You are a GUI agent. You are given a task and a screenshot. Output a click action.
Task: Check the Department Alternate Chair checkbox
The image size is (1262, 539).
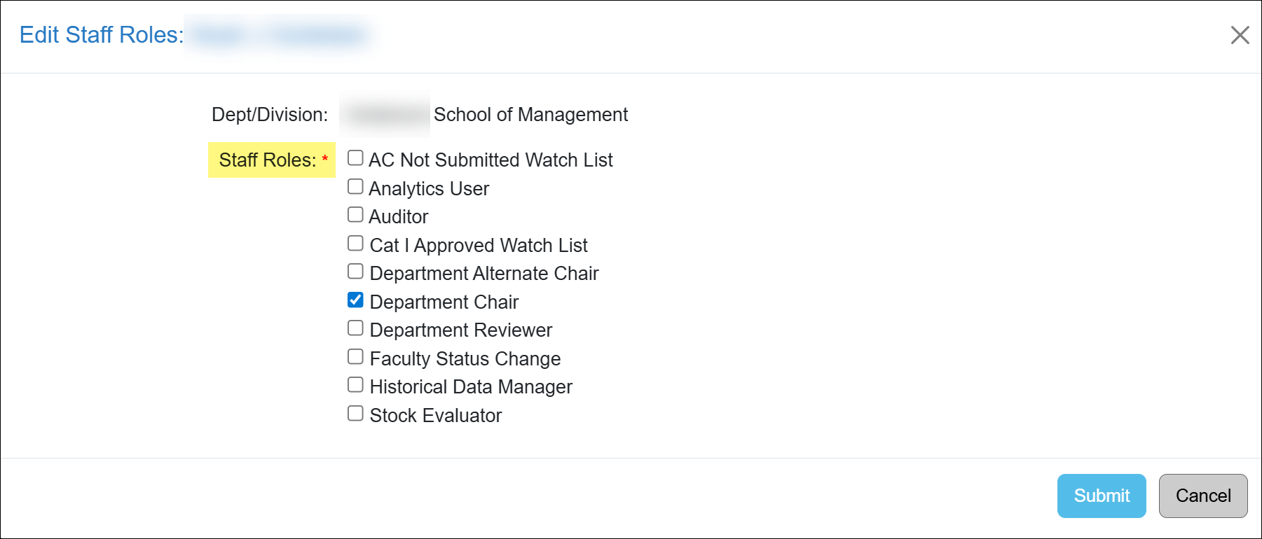[x=355, y=272]
